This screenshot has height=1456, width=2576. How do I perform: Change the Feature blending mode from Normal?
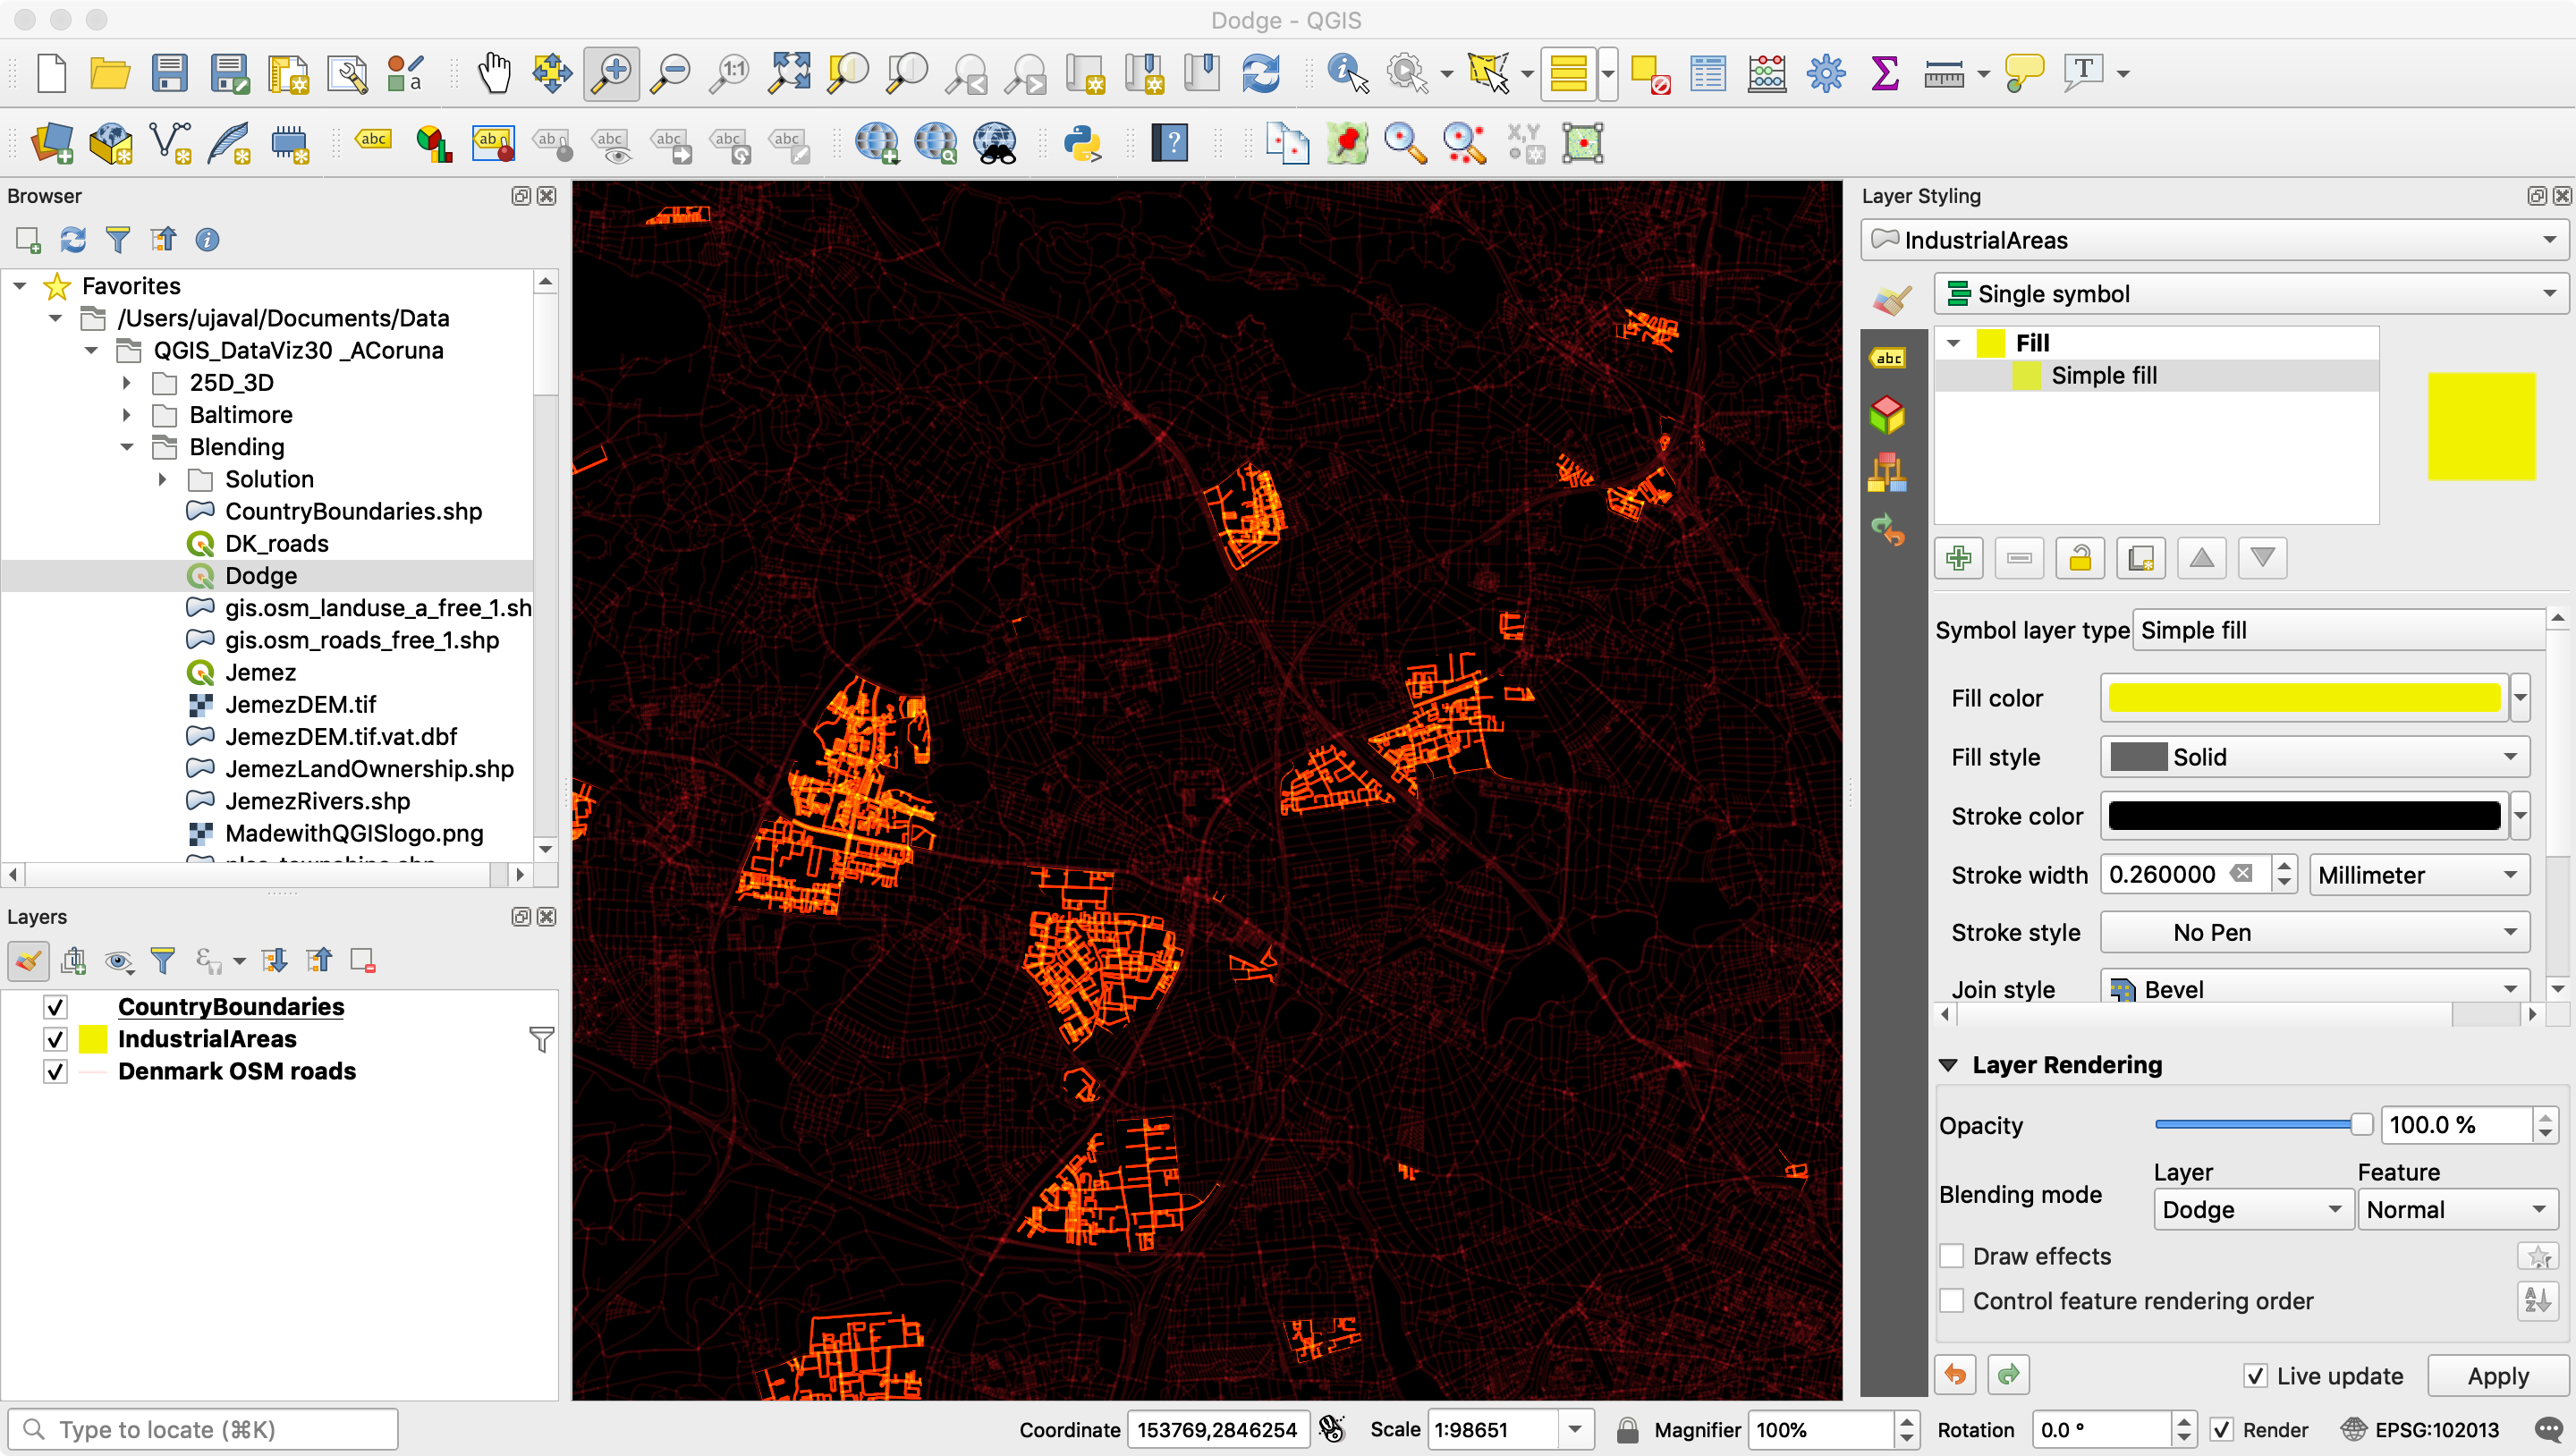(x=2456, y=1210)
